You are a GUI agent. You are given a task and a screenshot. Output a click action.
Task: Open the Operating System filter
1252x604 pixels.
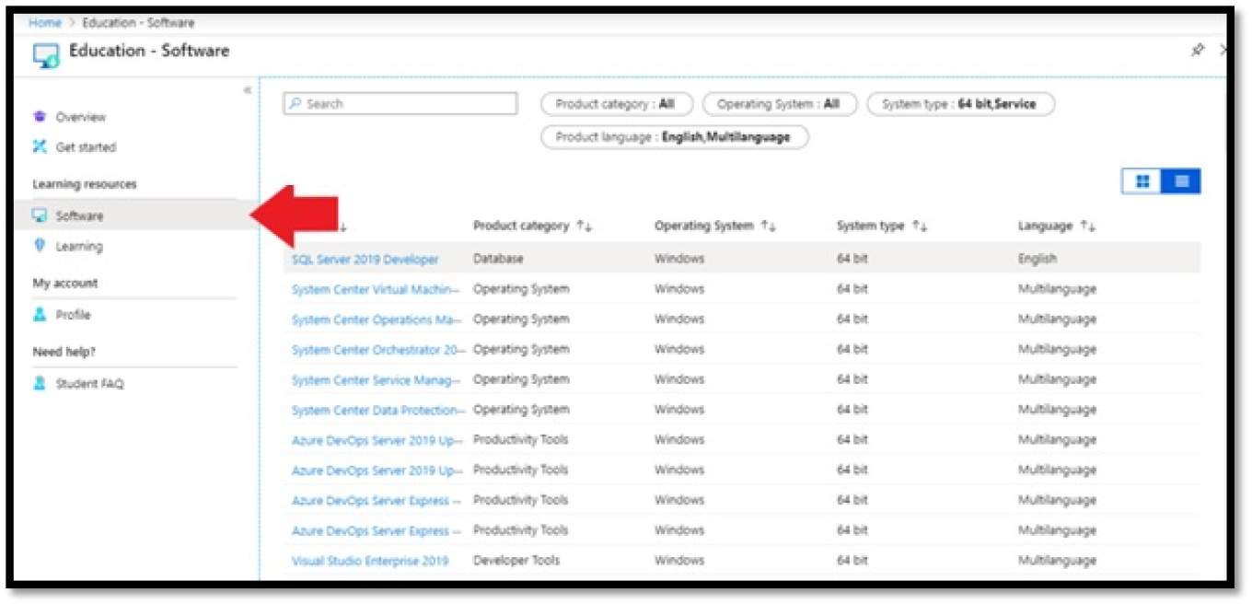tap(781, 104)
